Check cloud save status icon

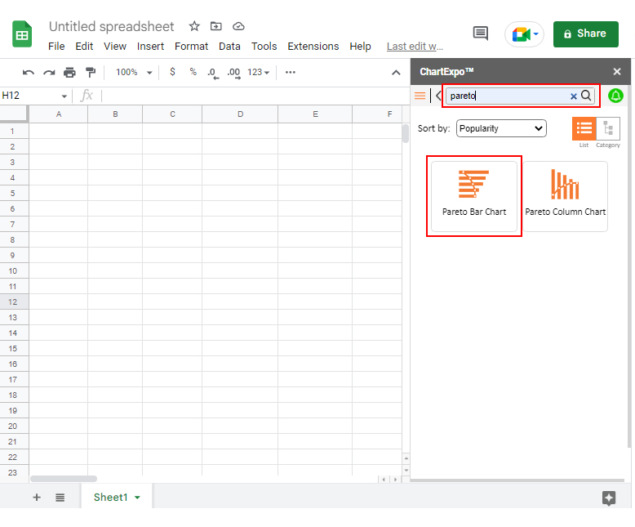point(238,26)
